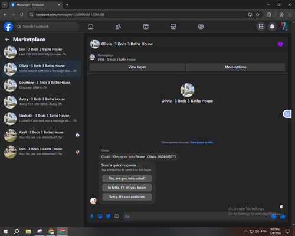
Task: Click the Aa message input field
Action: click(x=196, y=217)
